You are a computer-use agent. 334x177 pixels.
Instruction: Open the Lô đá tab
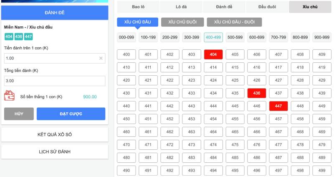[181, 7]
